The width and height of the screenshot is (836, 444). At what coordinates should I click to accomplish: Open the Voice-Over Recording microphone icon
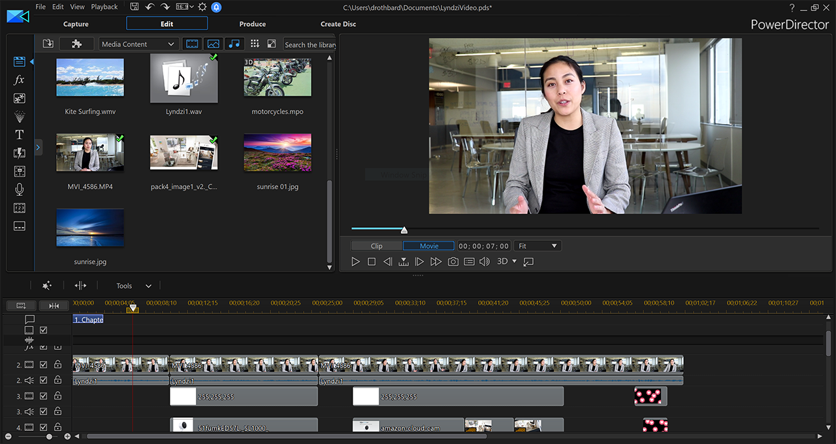(x=20, y=189)
